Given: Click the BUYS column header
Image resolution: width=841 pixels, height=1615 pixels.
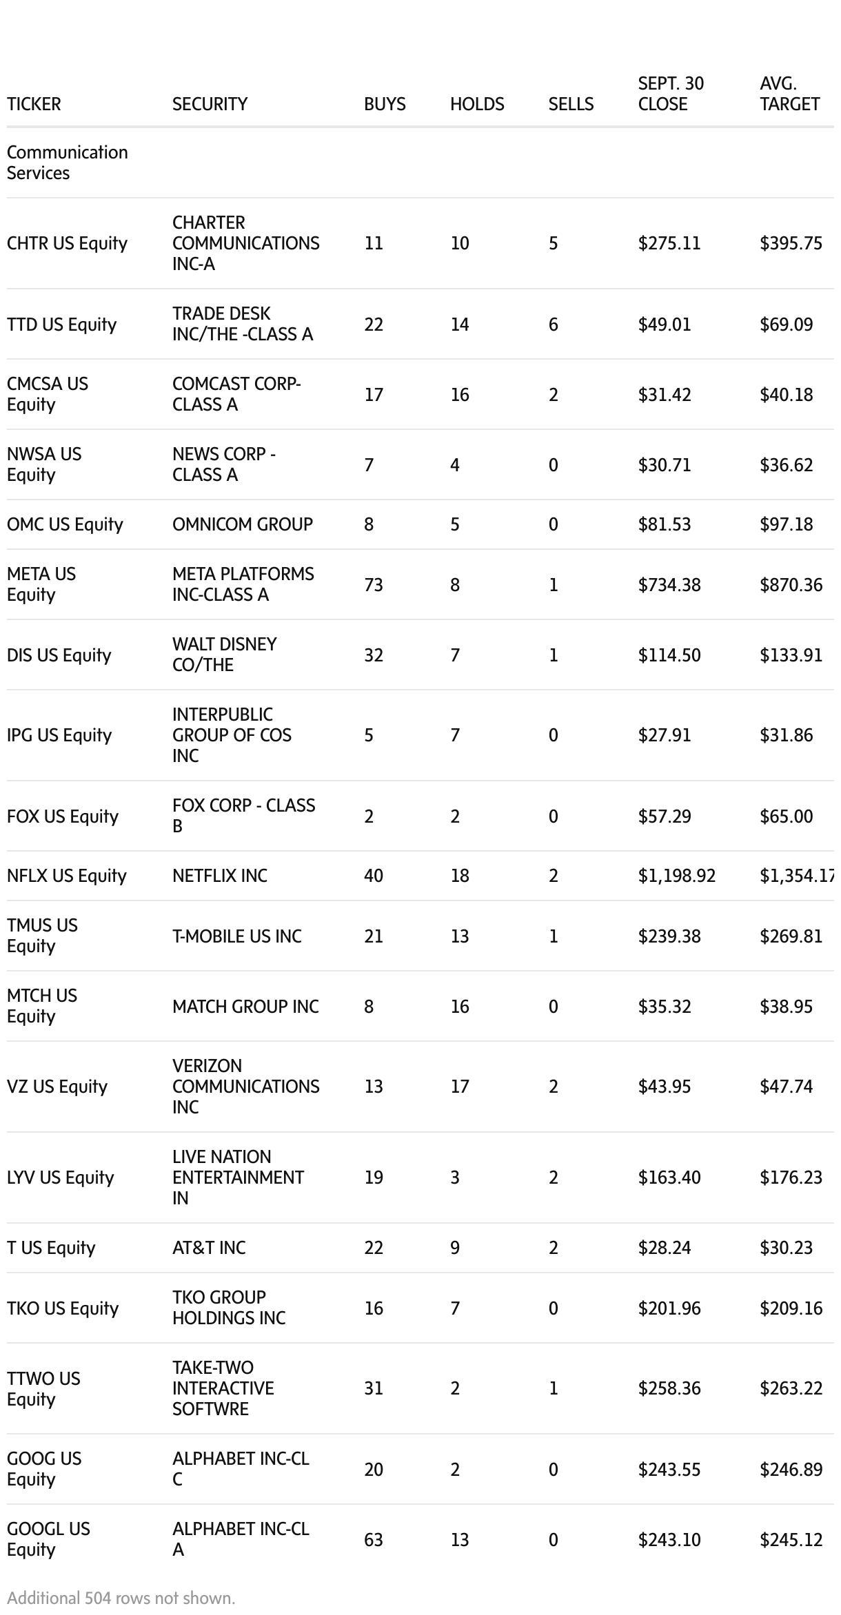Looking at the screenshot, I should (x=385, y=104).
